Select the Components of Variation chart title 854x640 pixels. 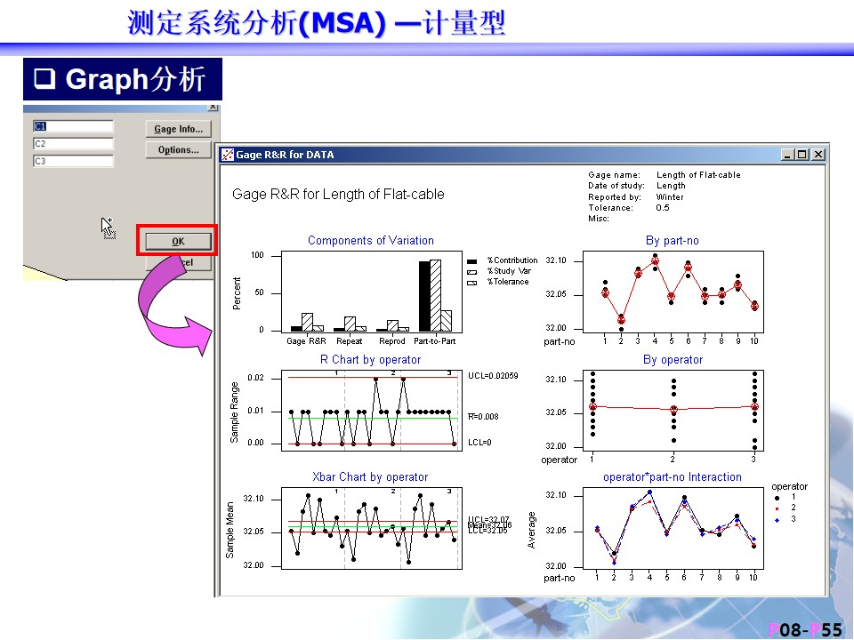[x=370, y=240]
